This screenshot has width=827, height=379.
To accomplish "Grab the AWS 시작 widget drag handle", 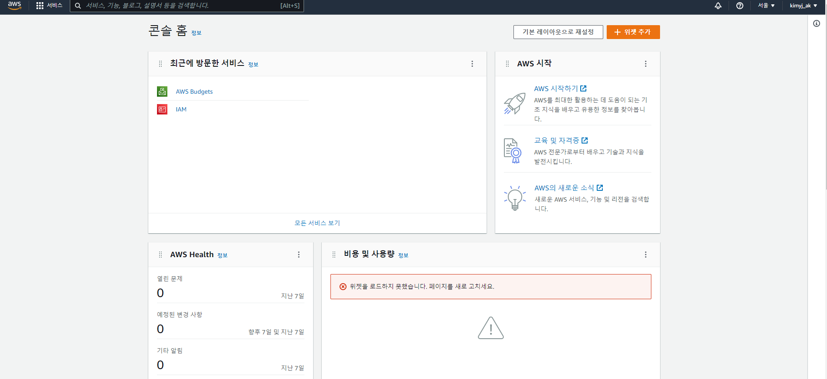I will 507,64.
